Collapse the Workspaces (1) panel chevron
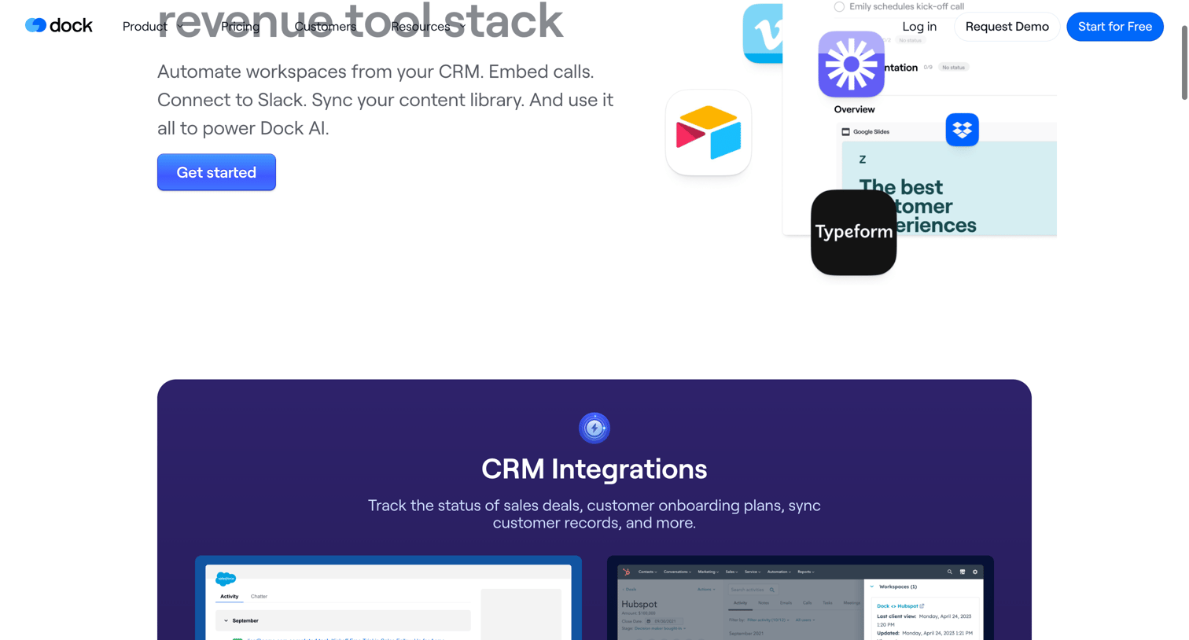The height and width of the screenshot is (640, 1189). coord(871,587)
